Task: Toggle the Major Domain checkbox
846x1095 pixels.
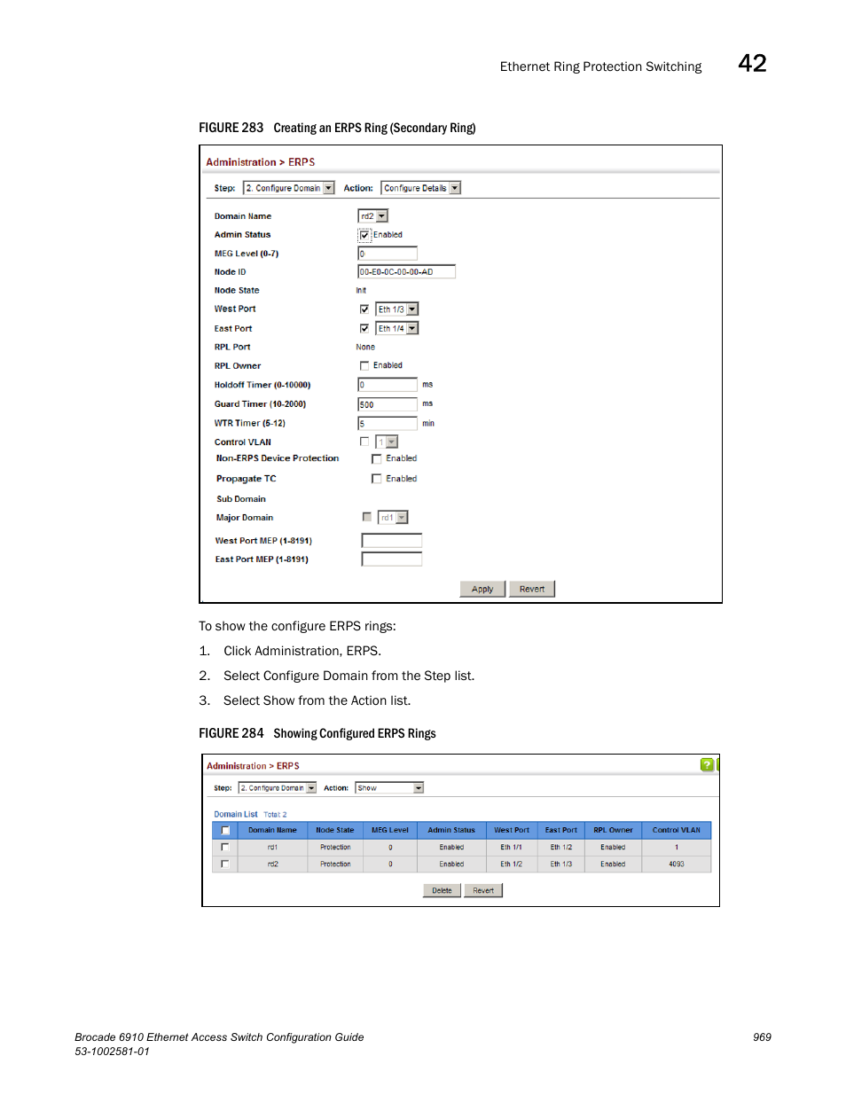Action: (x=367, y=517)
